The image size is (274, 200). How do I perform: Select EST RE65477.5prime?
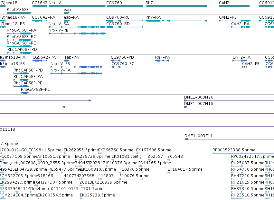click(x=56, y=173)
